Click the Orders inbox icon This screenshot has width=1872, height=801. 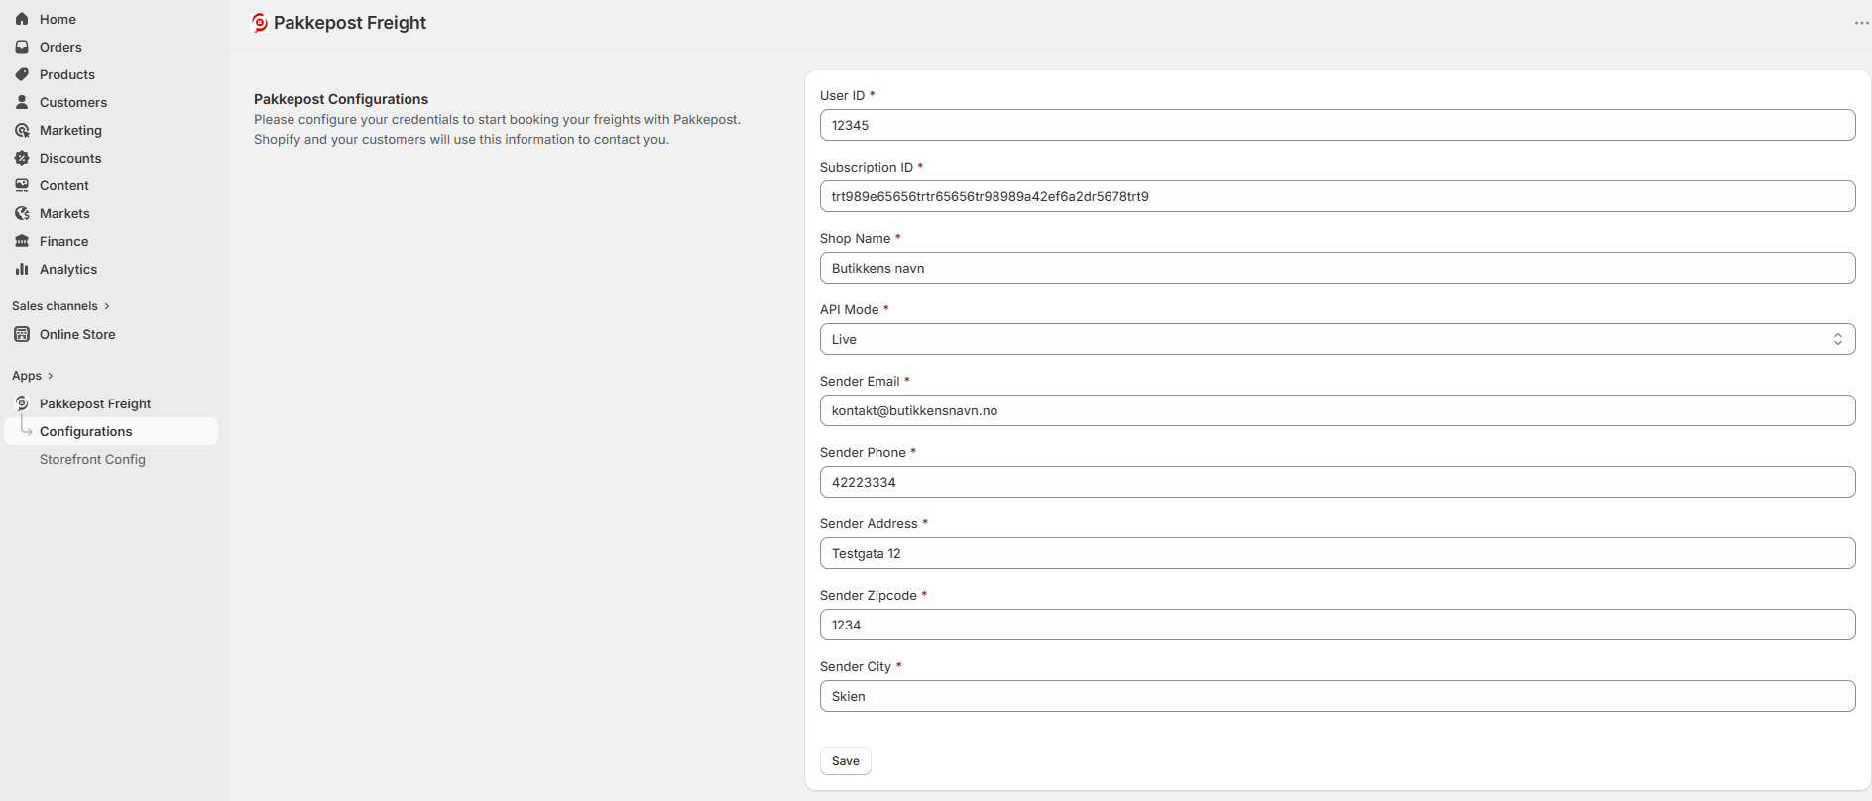[x=22, y=47]
